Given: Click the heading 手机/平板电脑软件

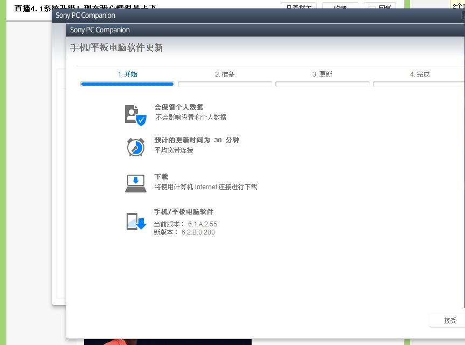Looking at the screenshot, I should click(x=184, y=212).
